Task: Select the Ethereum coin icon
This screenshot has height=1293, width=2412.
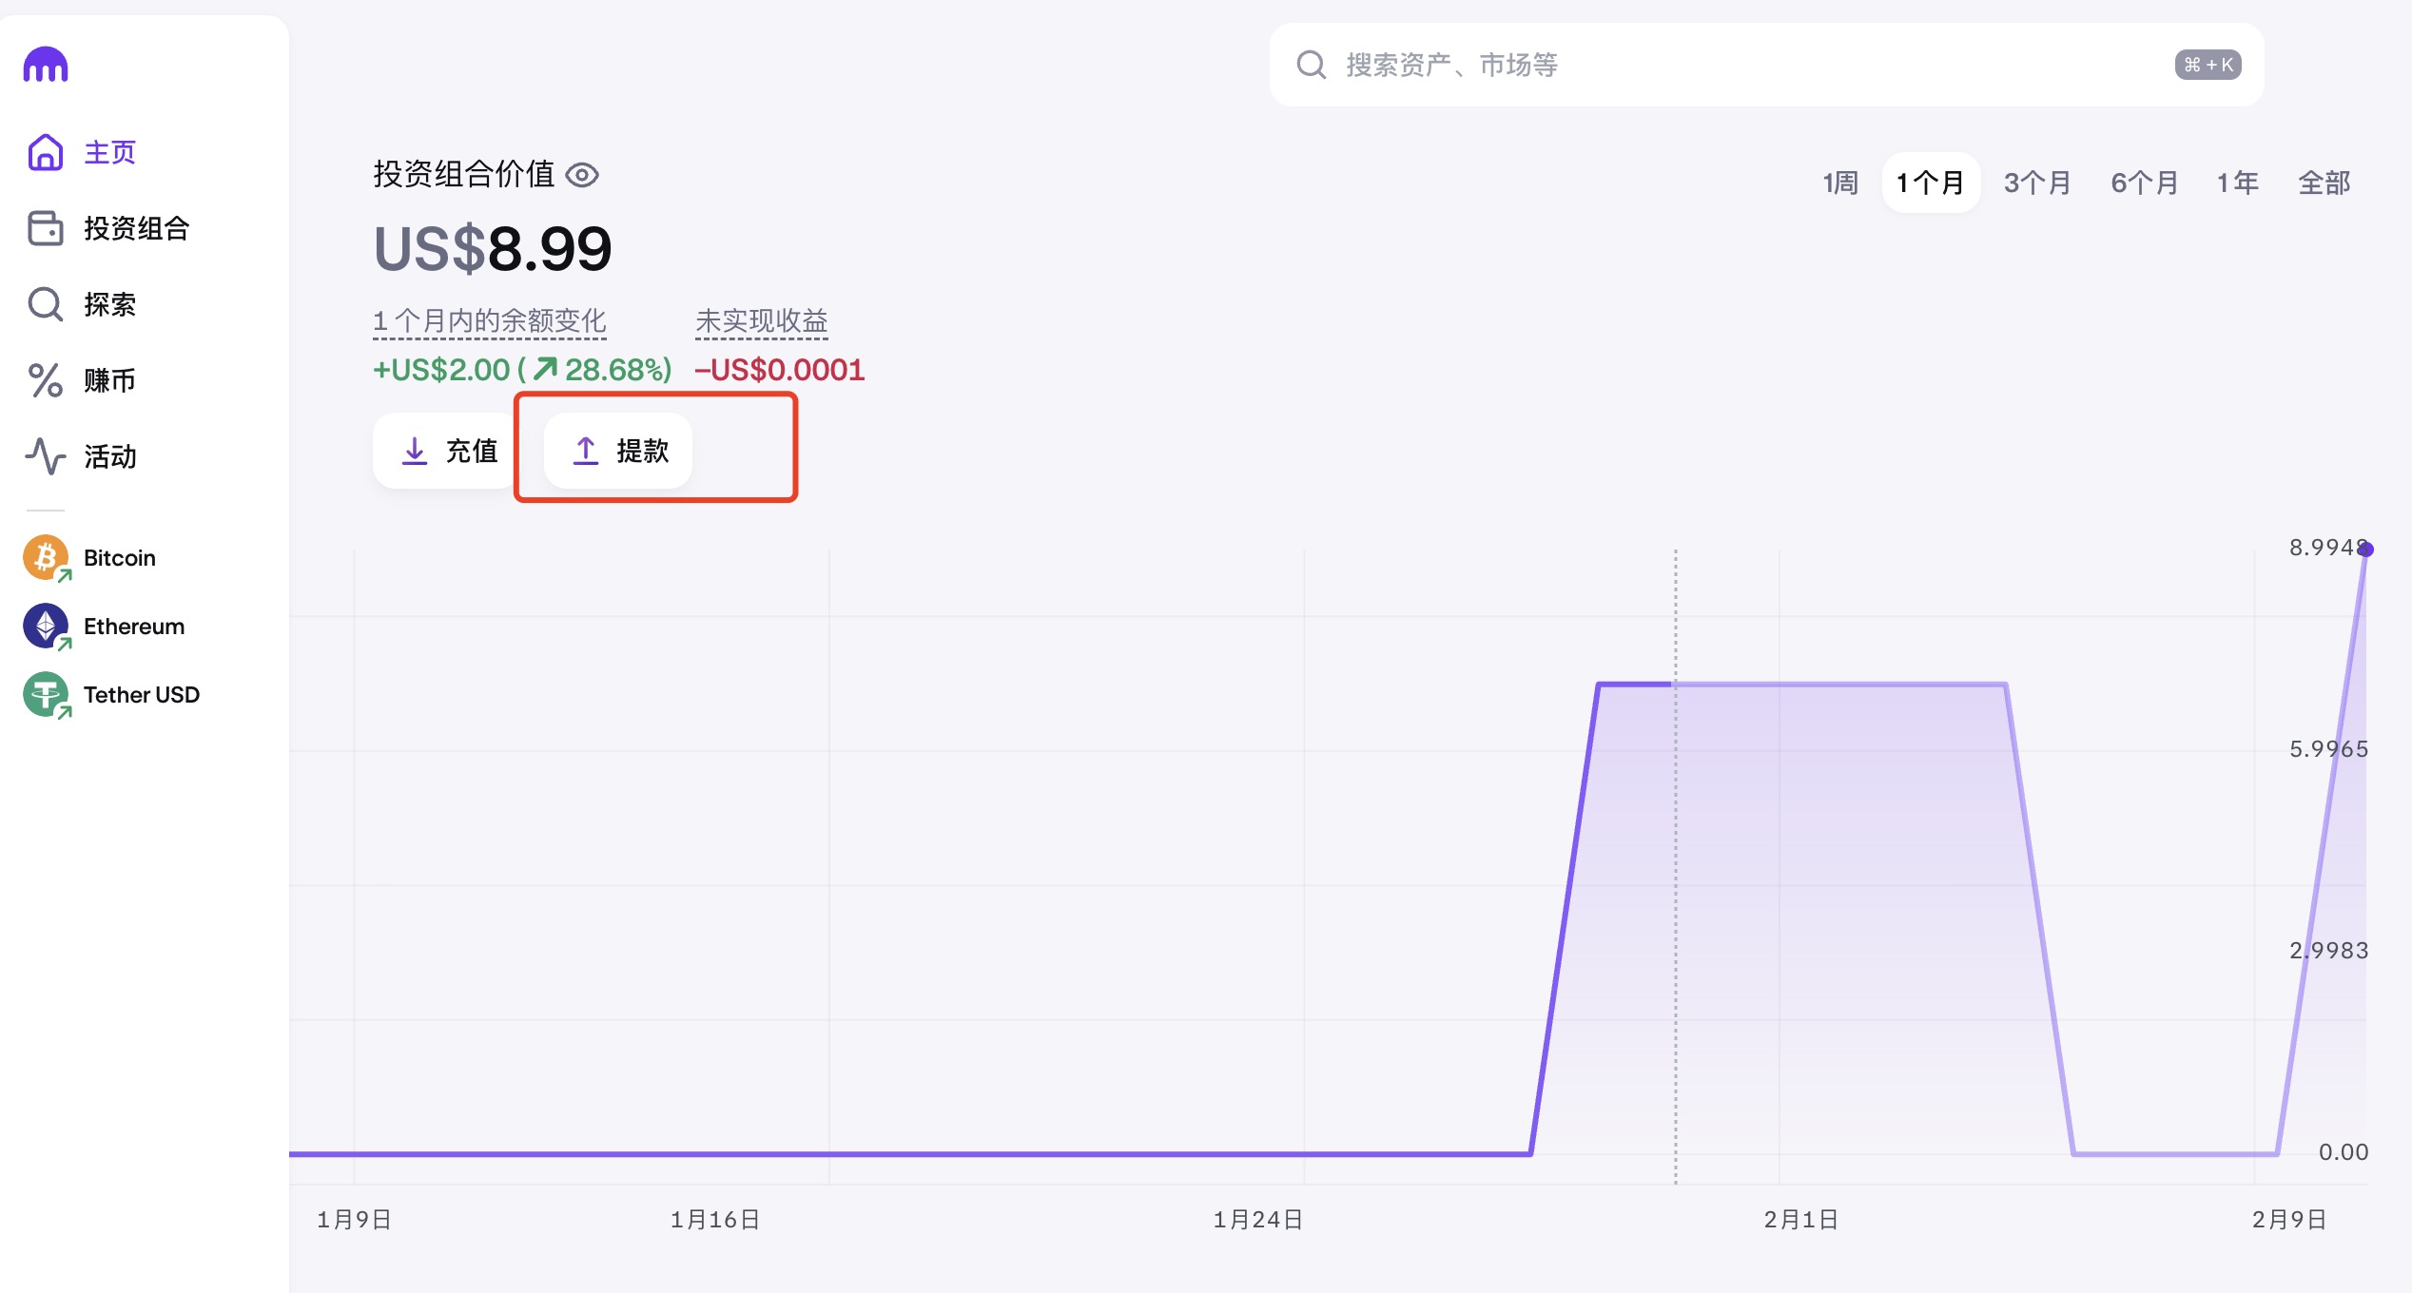Action: [x=46, y=627]
